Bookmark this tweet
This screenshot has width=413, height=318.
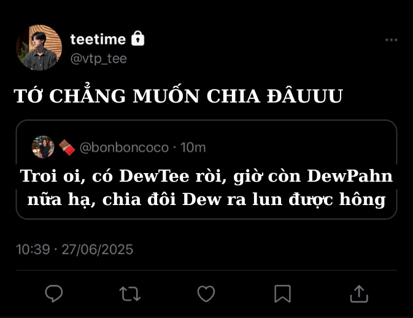[283, 293]
